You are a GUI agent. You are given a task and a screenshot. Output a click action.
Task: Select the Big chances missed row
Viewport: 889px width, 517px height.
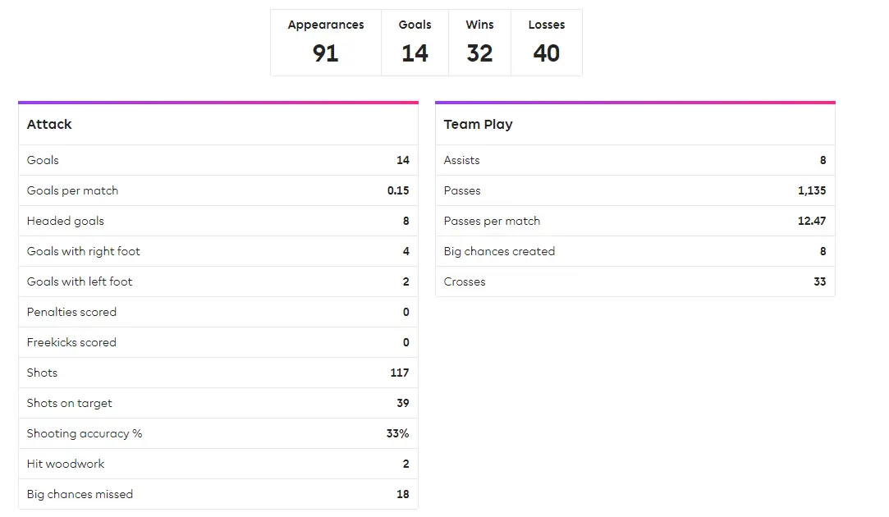218,494
